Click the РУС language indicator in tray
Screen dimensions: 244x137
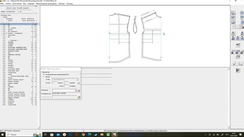227,134
